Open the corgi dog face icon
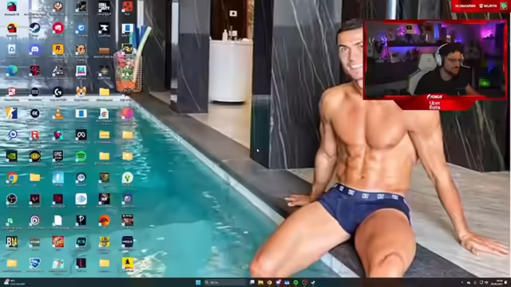The height and width of the screenshot is (287, 511). tap(81, 92)
